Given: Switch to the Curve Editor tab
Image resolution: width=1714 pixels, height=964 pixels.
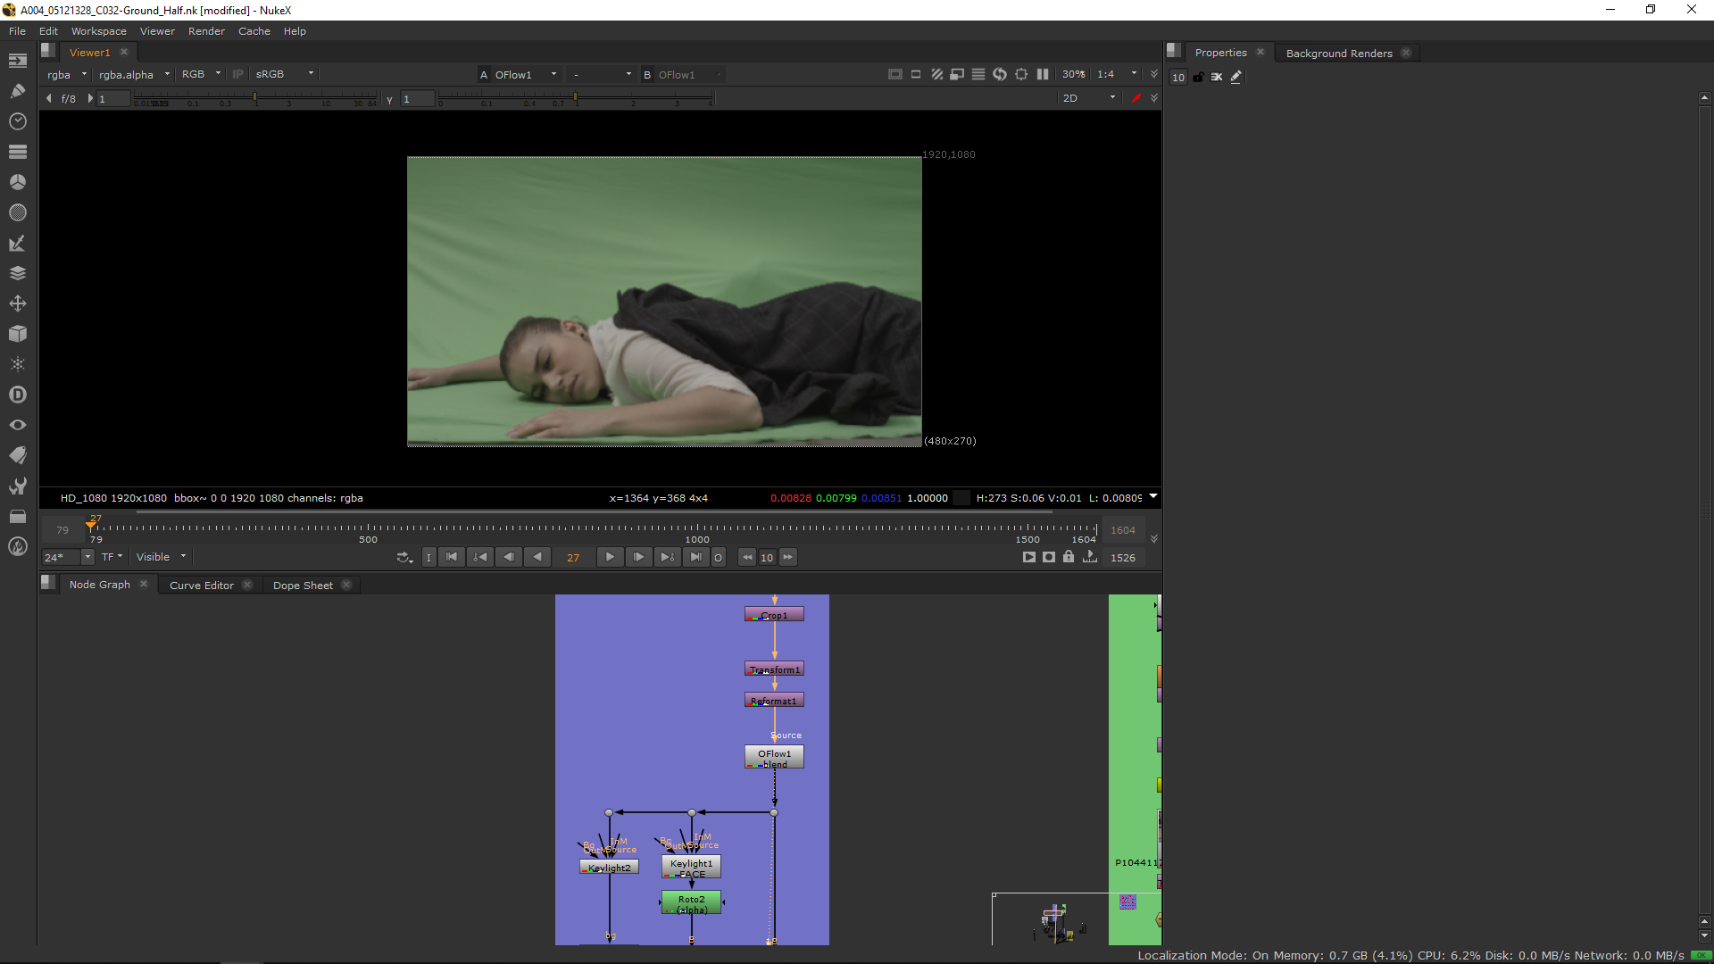Looking at the screenshot, I should click(202, 586).
